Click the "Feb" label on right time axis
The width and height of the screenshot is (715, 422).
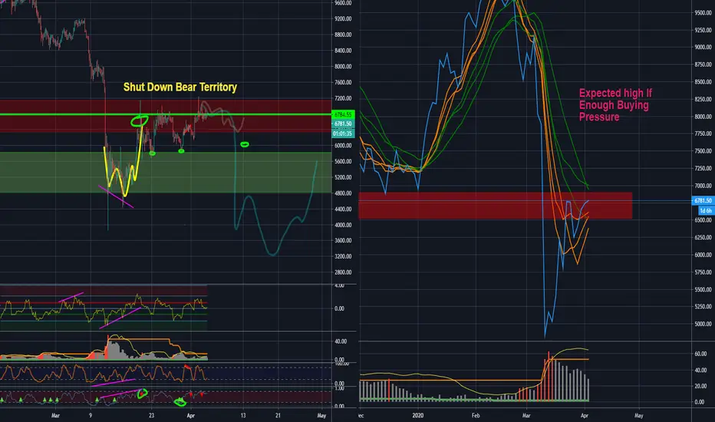click(476, 415)
